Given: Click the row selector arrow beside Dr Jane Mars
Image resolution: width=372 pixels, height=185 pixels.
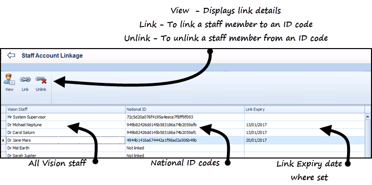Looking at the screenshot, I should pos(3,140).
